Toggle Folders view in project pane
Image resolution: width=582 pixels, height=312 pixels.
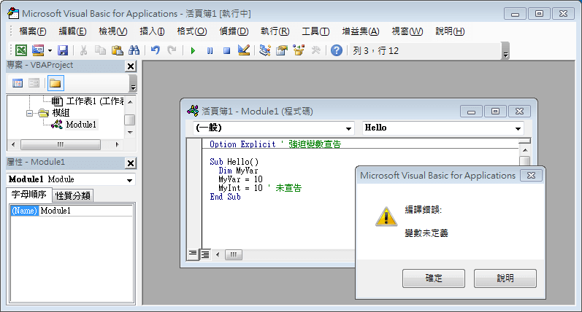[55, 83]
